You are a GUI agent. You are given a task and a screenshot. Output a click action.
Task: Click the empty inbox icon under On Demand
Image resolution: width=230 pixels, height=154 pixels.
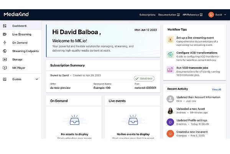pos(74,120)
